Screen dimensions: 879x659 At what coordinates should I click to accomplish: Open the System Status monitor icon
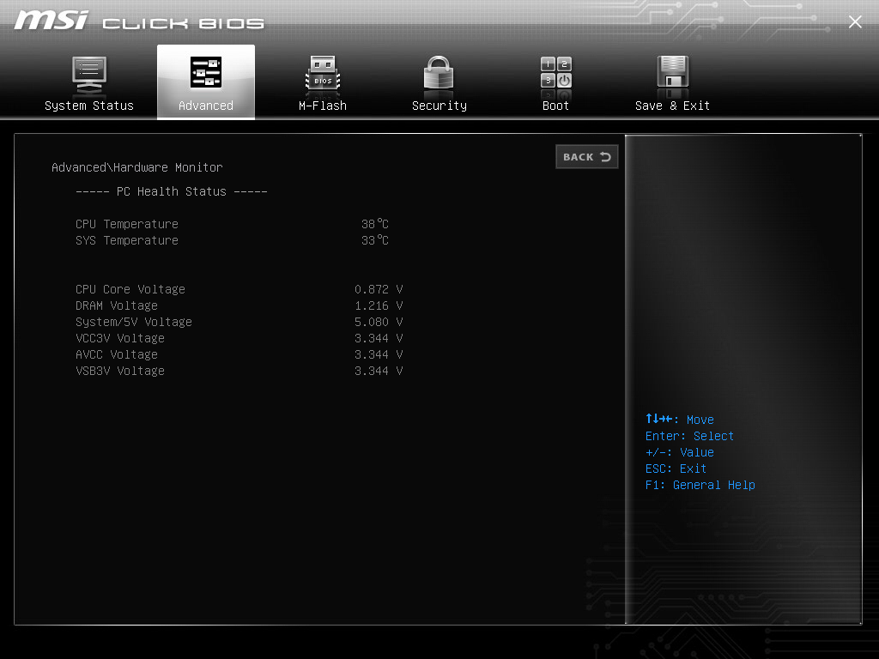pos(89,76)
